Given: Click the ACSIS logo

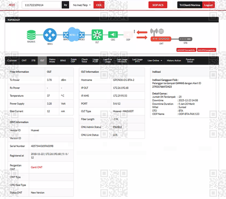Looking at the screenshot, I should 12,5.
